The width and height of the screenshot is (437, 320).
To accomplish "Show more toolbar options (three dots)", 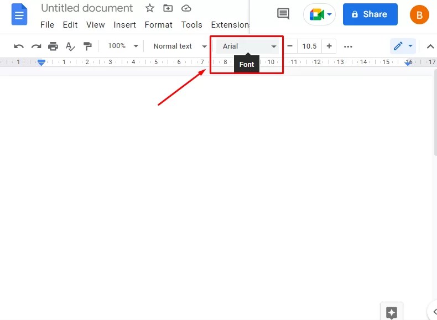I will [x=348, y=46].
